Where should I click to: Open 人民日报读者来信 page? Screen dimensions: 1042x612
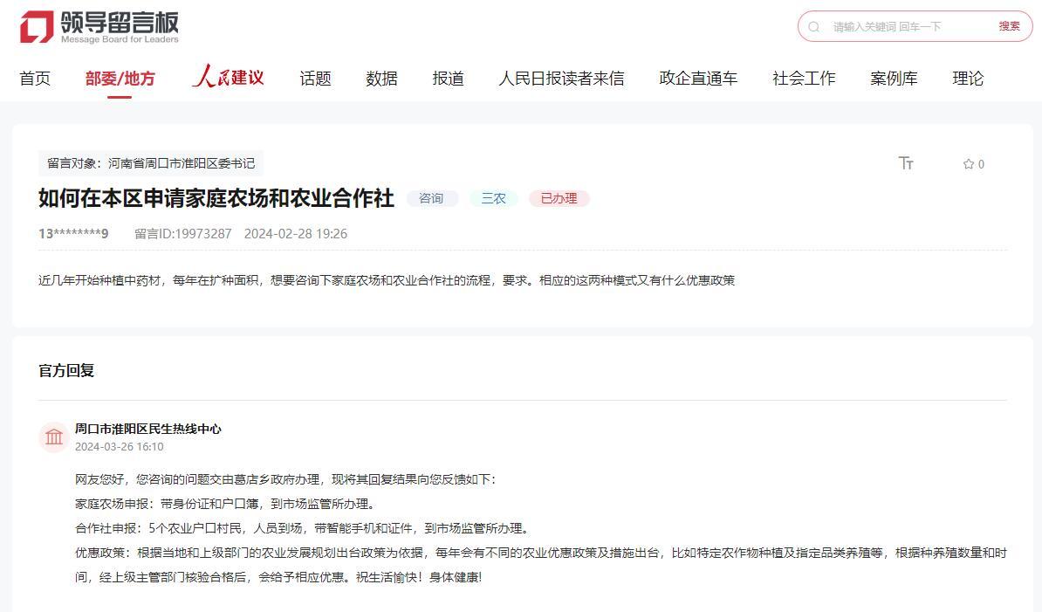(x=561, y=79)
